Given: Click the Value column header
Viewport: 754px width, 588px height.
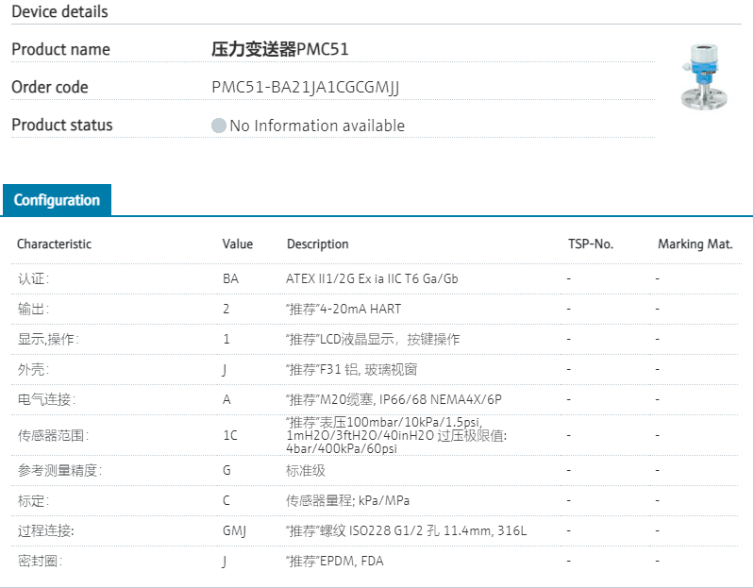Looking at the screenshot, I should point(238,244).
